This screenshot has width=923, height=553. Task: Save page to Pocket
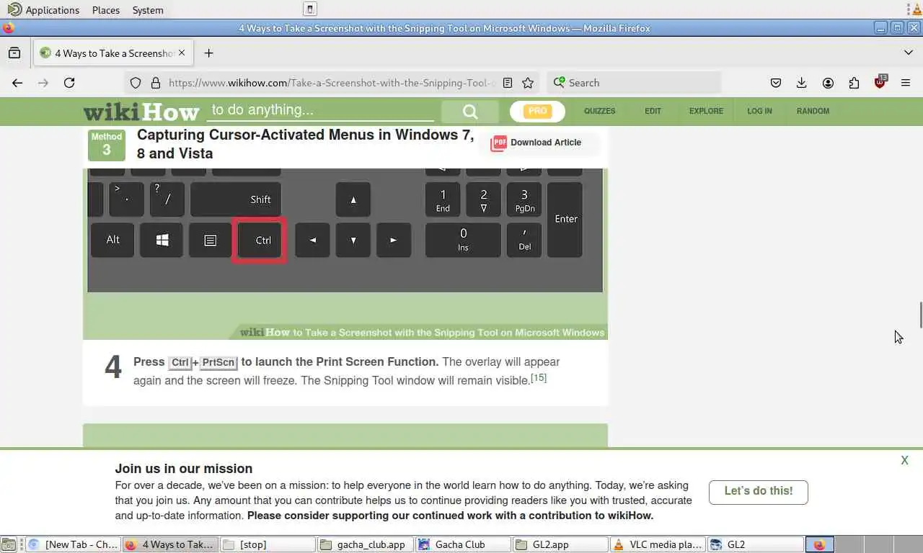[x=776, y=83]
